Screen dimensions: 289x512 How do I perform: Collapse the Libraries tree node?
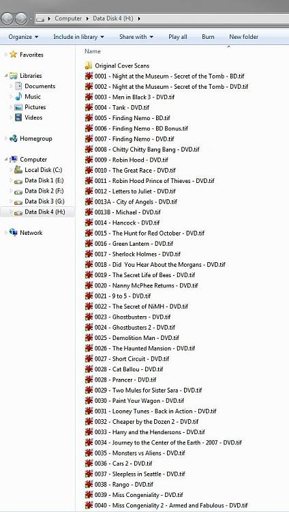6,76
